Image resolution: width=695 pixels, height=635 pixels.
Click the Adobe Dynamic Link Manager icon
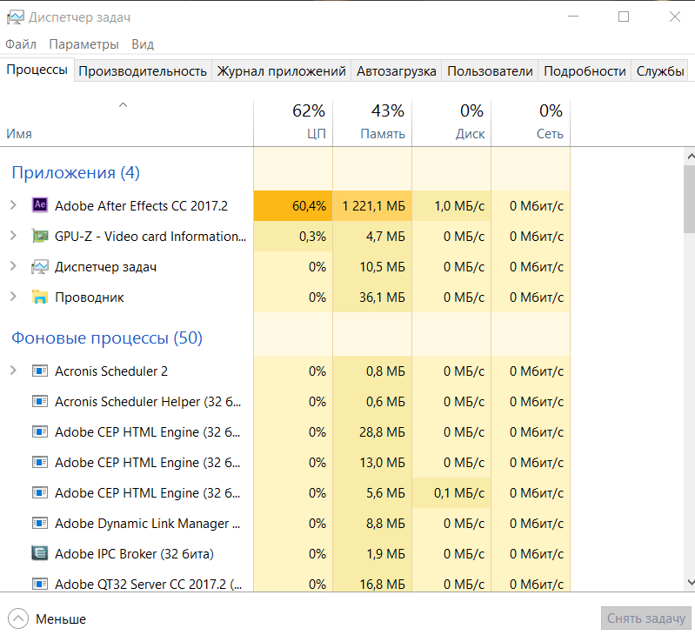(x=40, y=524)
